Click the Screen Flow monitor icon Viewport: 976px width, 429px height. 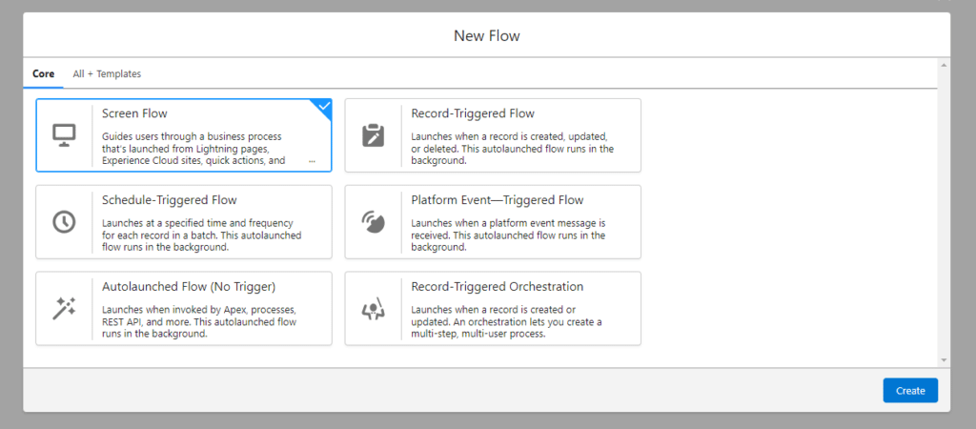pos(64,134)
